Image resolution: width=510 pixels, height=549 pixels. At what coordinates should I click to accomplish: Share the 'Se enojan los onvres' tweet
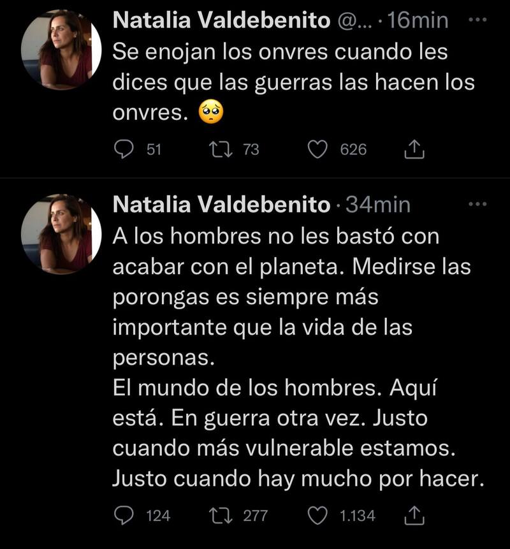414,149
